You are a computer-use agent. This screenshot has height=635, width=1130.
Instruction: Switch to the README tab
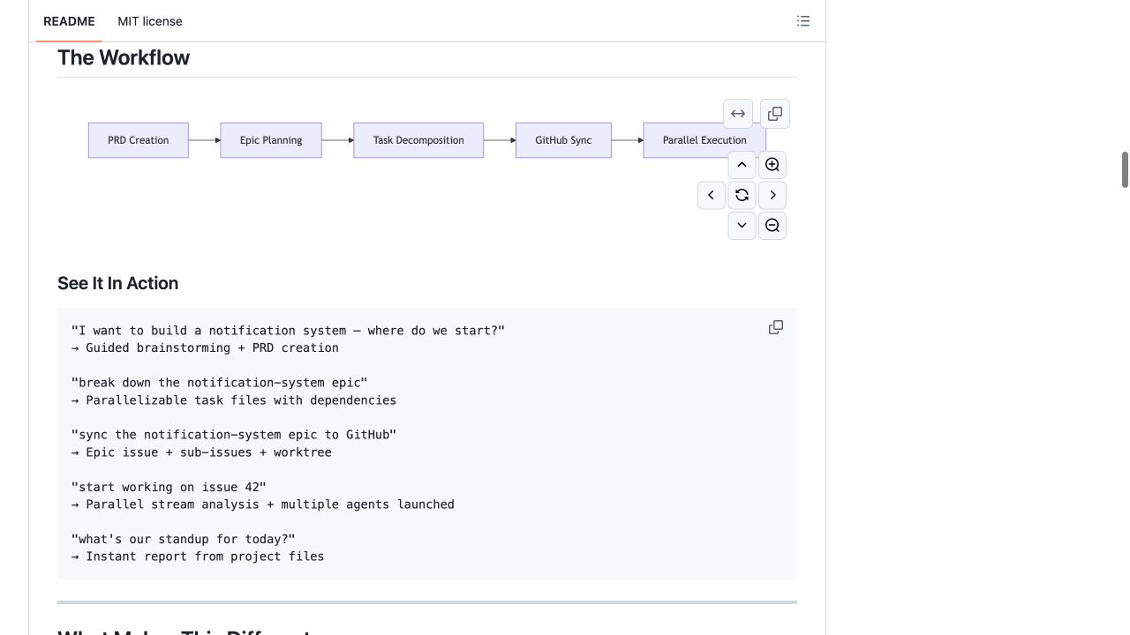click(x=69, y=21)
